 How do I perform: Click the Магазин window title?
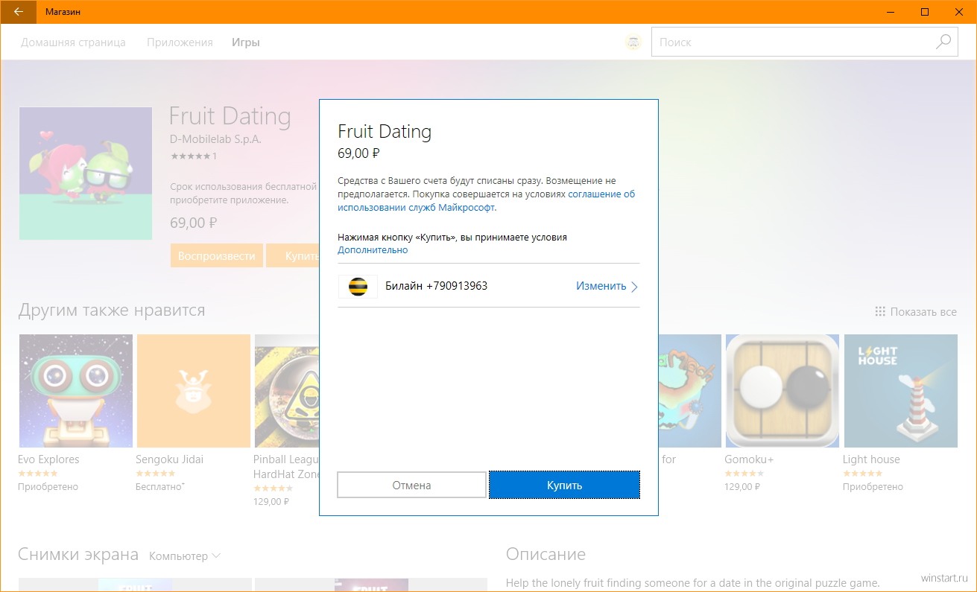(63, 12)
